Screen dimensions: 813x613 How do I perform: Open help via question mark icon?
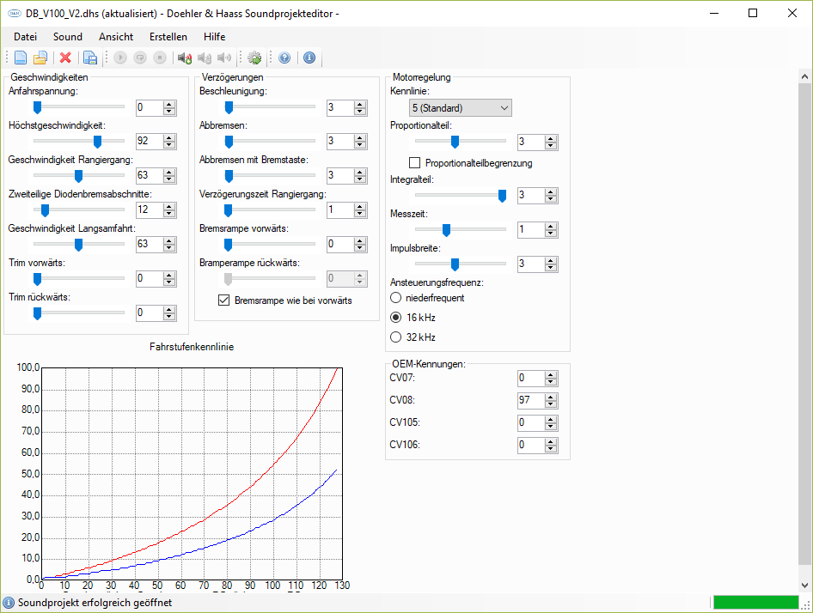click(284, 58)
